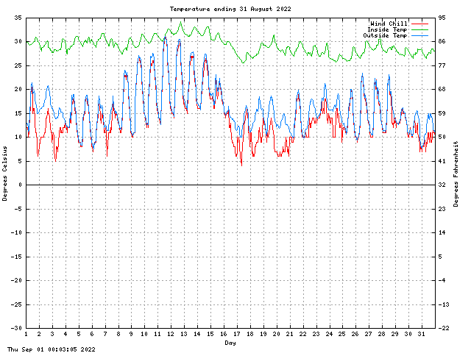The height and width of the screenshot is (353, 471).
Task: Click the 59 tick on the Fahrenheit axis
Action: tap(442, 113)
